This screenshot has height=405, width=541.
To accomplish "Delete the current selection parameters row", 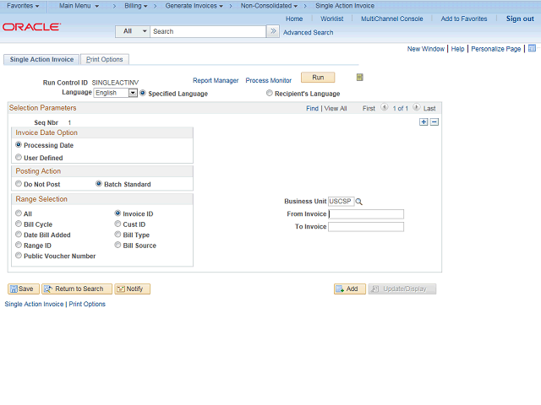I will (x=434, y=121).
